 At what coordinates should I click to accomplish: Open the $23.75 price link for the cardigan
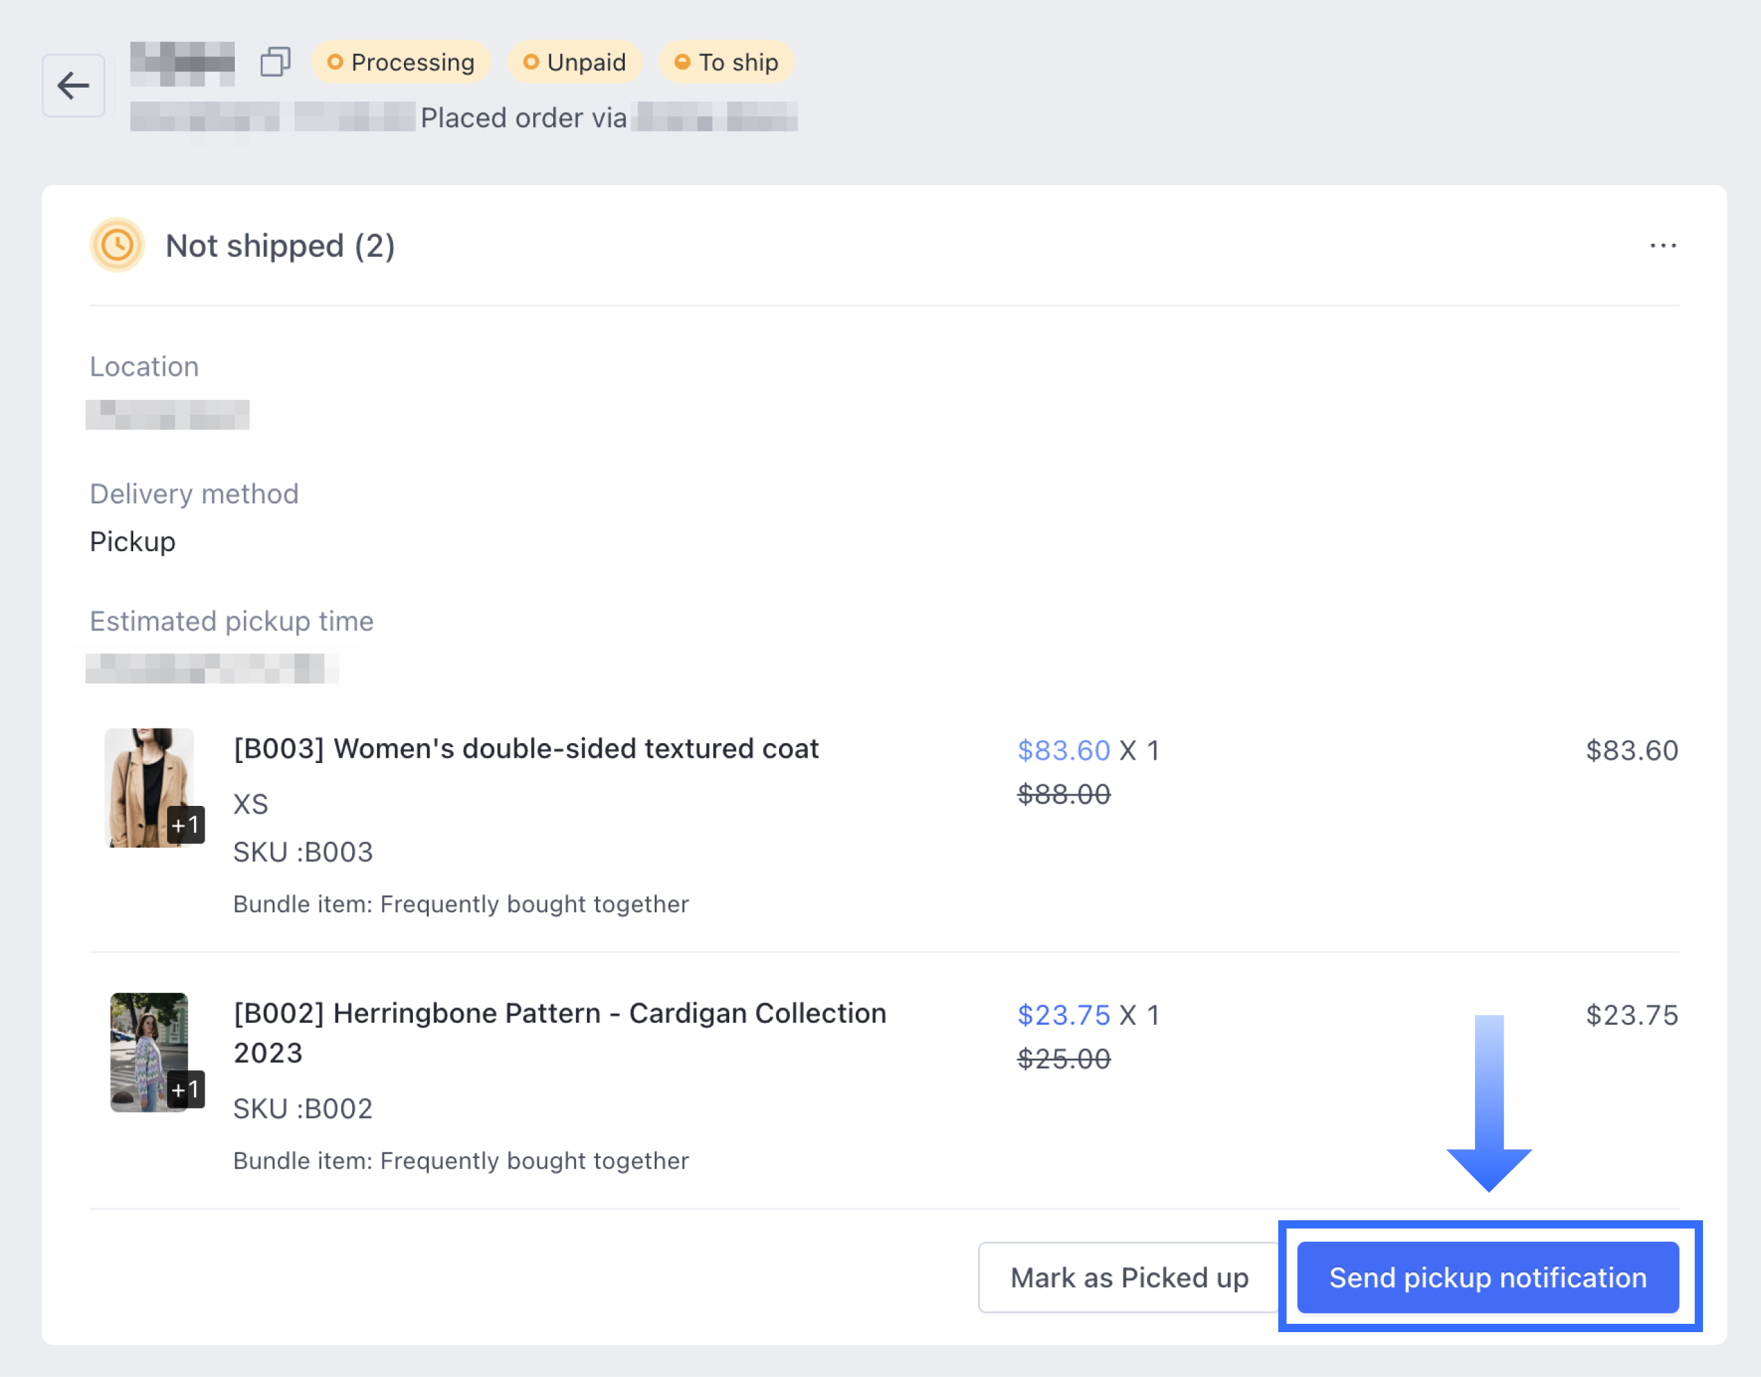(1064, 1015)
